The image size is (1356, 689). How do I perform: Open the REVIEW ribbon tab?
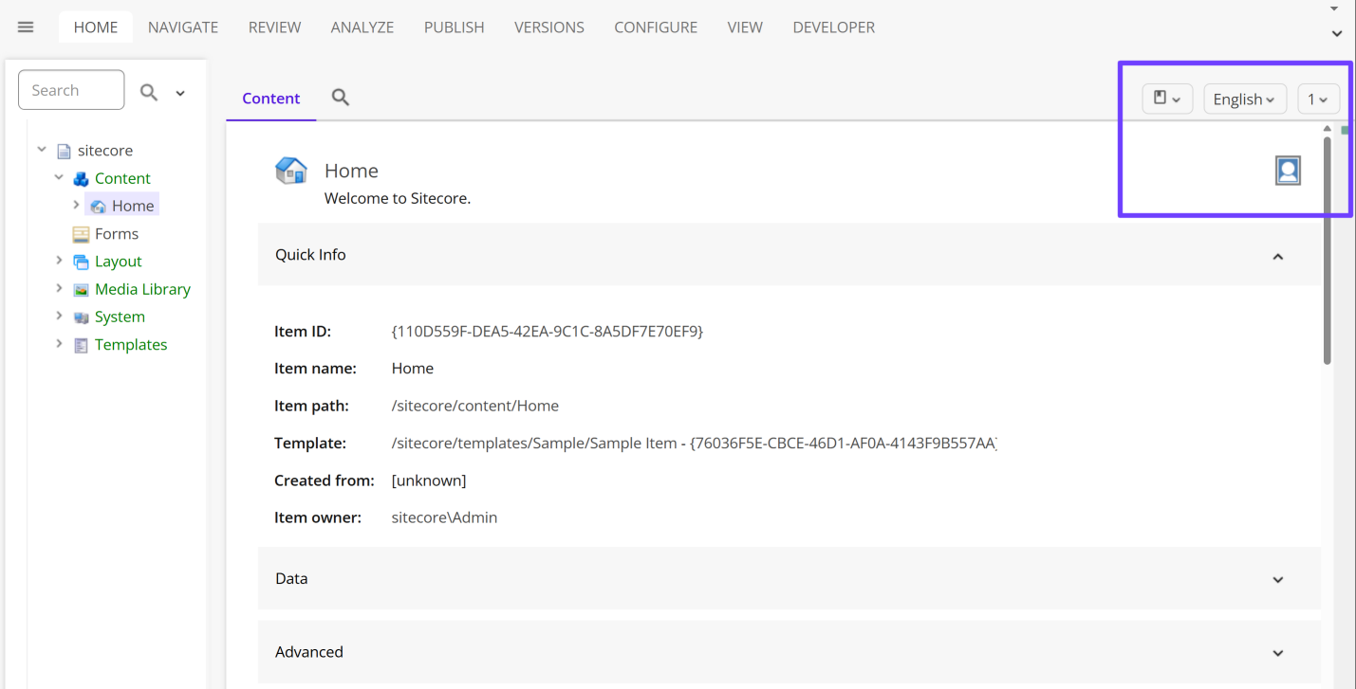(275, 27)
